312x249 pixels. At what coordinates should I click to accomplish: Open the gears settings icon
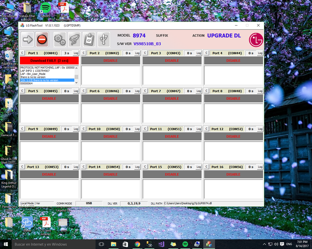[59, 39]
